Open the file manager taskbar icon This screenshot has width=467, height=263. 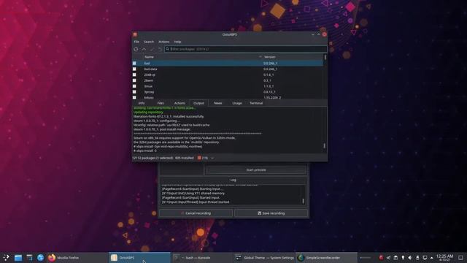(18, 258)
